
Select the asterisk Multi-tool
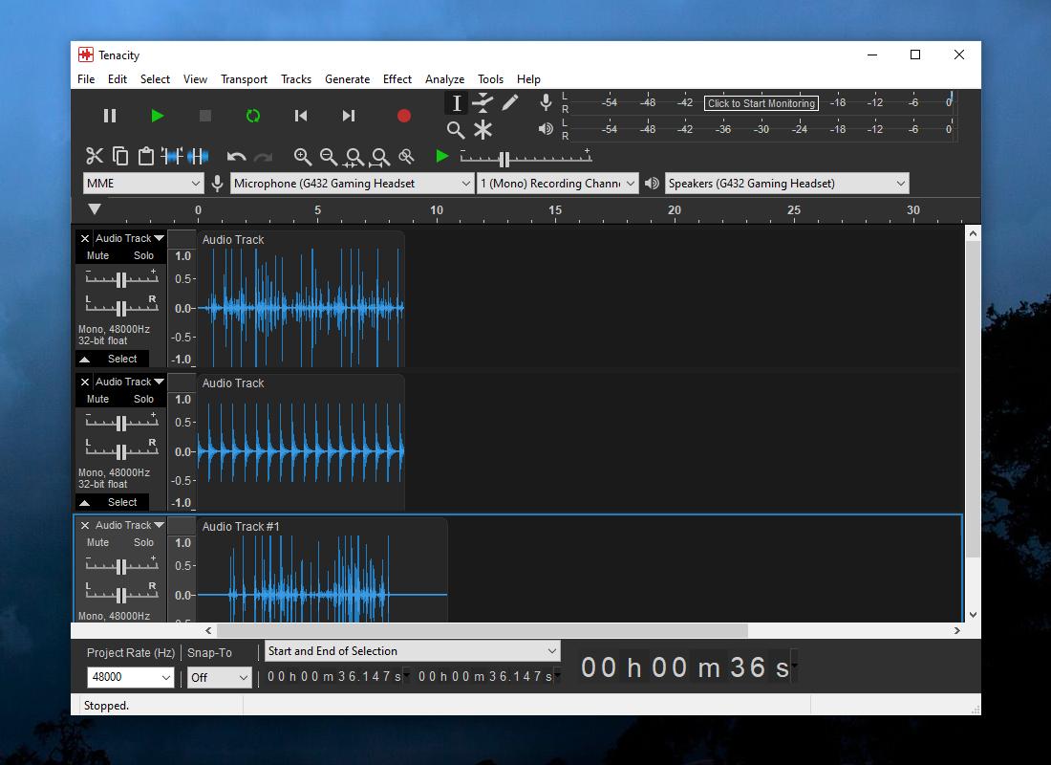[483, 129]
